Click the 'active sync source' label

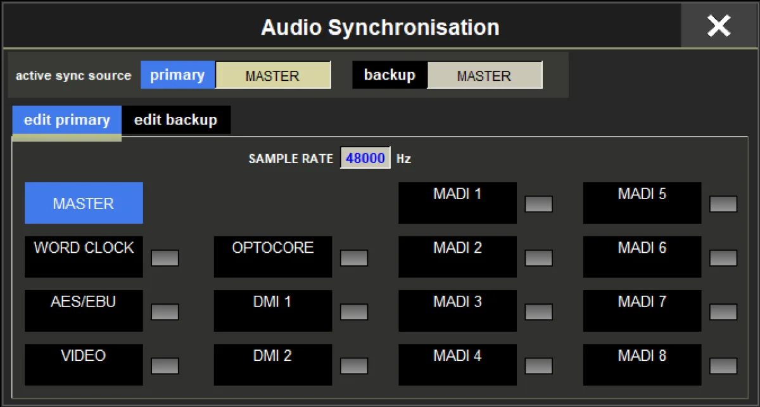pyautogui.click(x=73, y=75)
